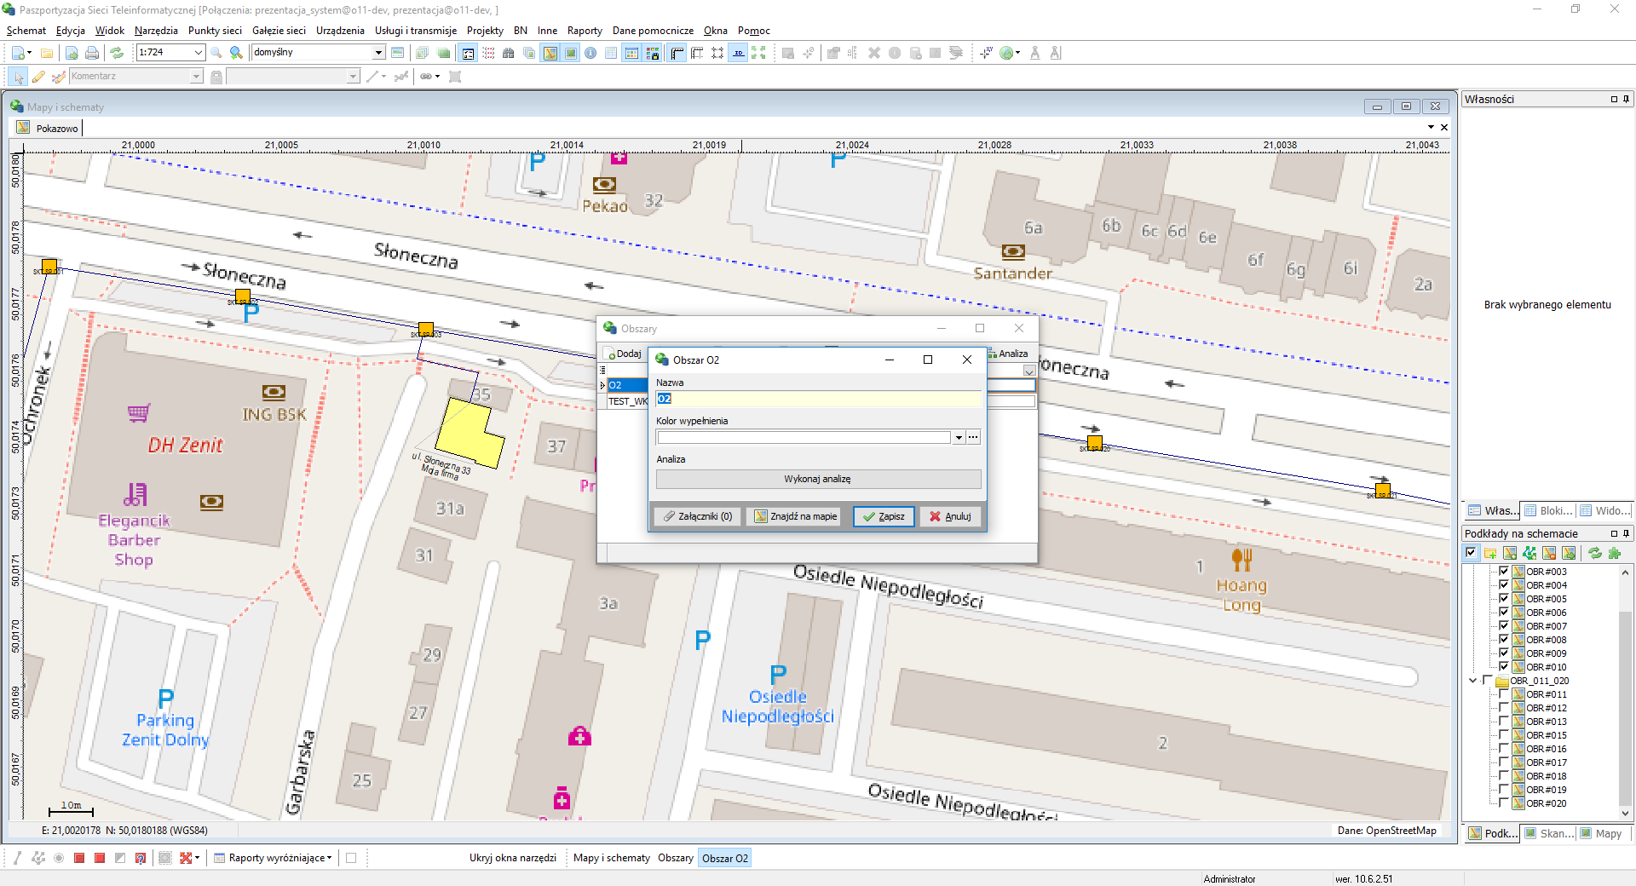Click Dodaj in the Obszary window
Screen dimensions: 1636x886
[625, 354]
